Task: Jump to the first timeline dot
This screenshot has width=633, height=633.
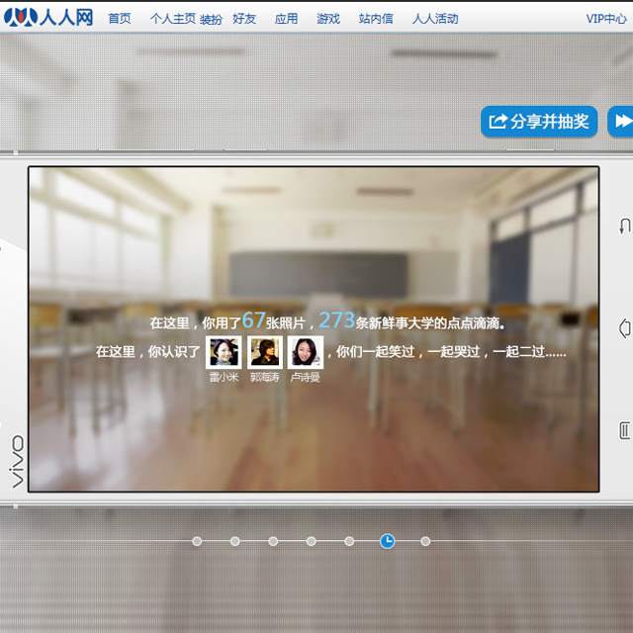Action: (x=197, y=541)
